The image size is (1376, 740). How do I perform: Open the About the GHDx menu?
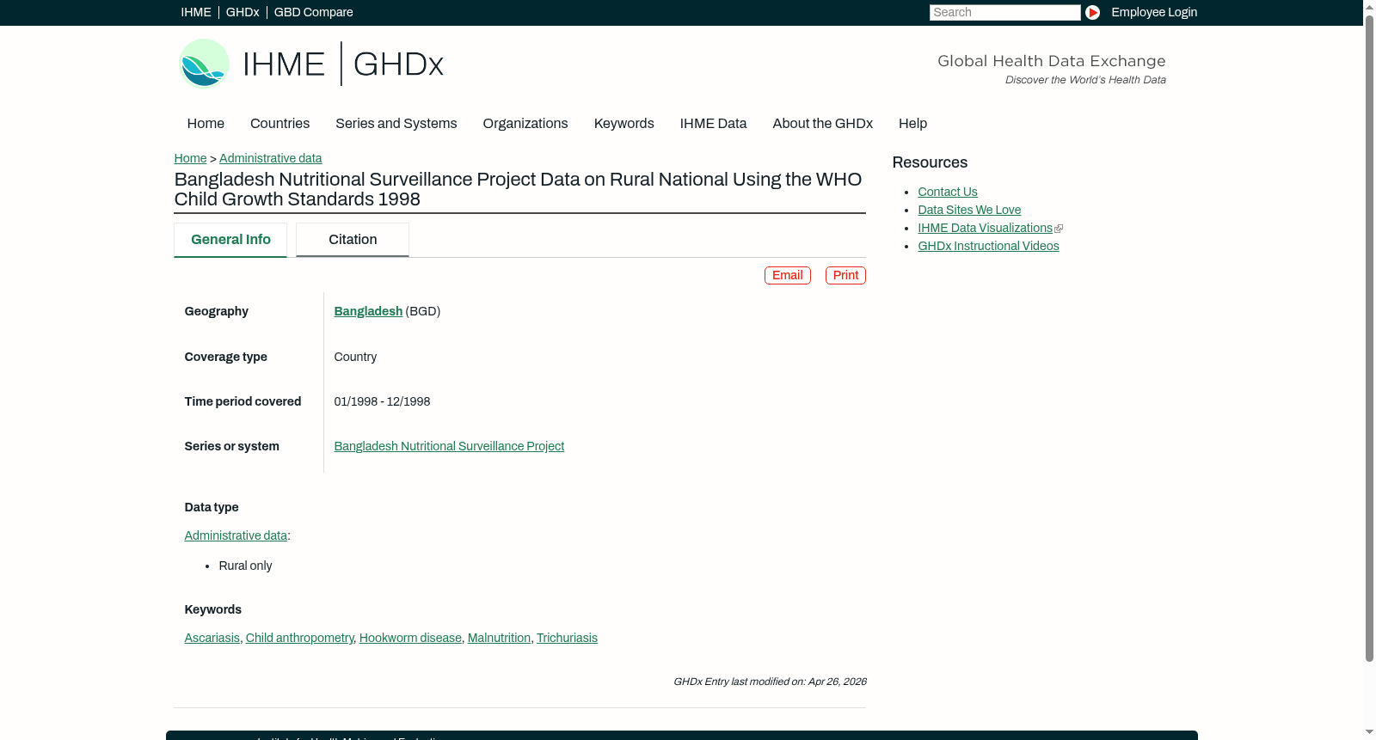coord(823,124)
